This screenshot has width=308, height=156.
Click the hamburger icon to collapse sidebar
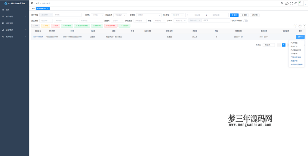[32, 3]
